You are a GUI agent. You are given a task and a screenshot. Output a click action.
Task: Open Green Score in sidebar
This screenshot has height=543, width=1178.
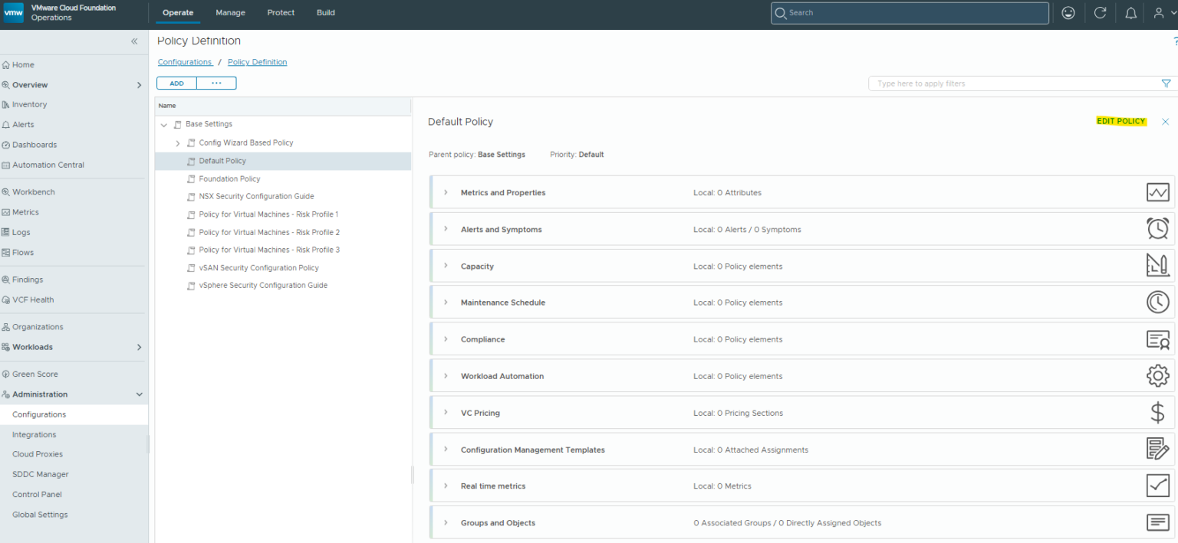[x=35, y=375]
